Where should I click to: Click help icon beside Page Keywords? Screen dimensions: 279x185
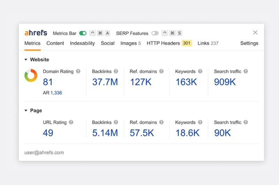click(x=200, y=122)
